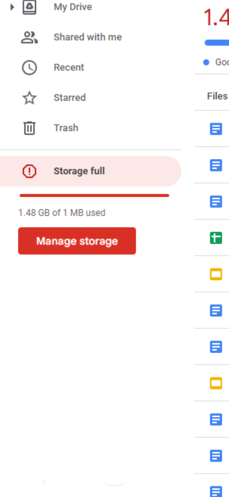Screen dimensions: 229x497
Task: Select the Shared with me label
Action: pyautogui.click(x=87, y=37)
